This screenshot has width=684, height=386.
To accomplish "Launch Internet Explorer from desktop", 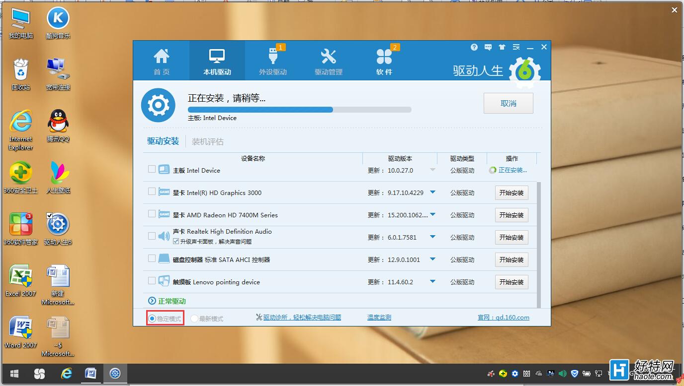I will point(21,130).
